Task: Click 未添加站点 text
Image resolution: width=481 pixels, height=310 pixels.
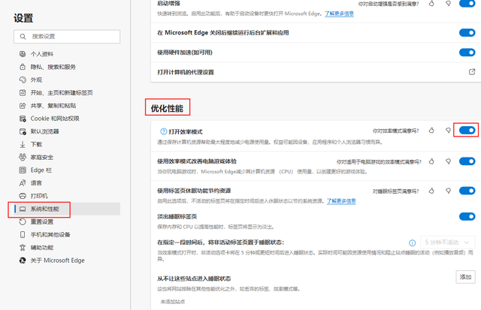Action: (x=173, y=302)
